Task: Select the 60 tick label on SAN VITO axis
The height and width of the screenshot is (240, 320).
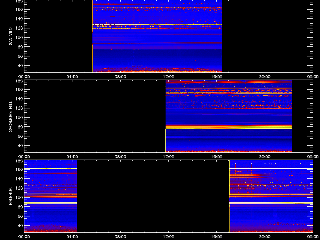Action: (20, 56)
